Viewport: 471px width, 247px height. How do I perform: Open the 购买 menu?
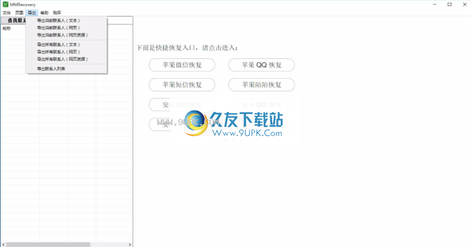tap(56, 13)
